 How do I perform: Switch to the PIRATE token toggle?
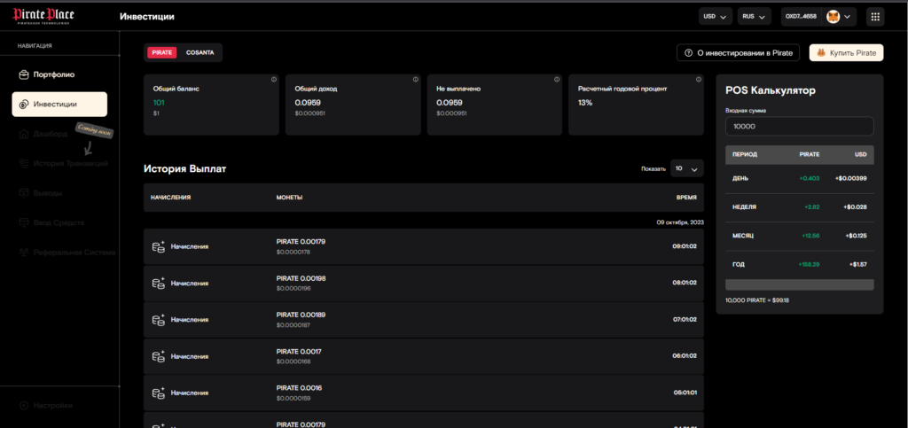point(162,53)
